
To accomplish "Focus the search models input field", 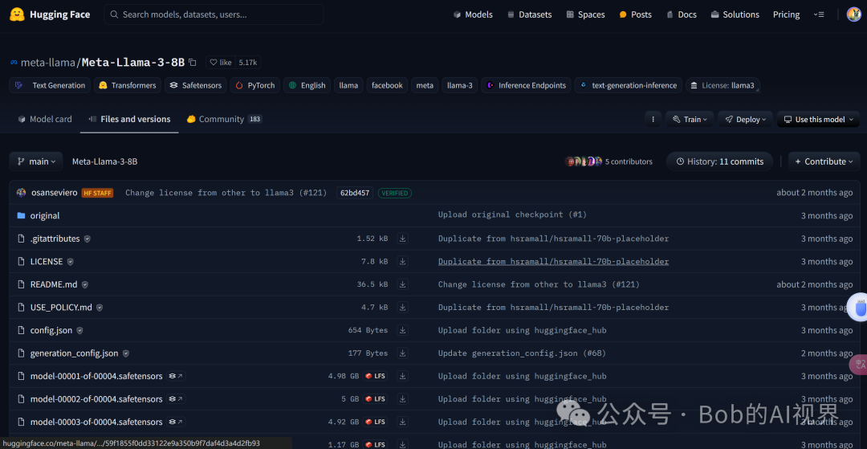I will click(x=214, y=14).
